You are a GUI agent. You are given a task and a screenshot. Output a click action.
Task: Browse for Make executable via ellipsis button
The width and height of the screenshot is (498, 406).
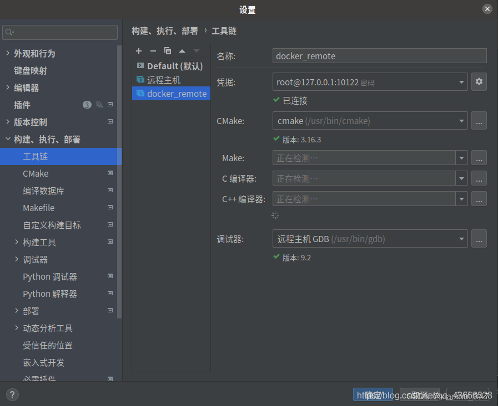[479, 158]
